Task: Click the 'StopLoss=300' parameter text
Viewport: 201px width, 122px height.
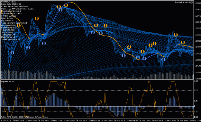Action: [7, 32]
